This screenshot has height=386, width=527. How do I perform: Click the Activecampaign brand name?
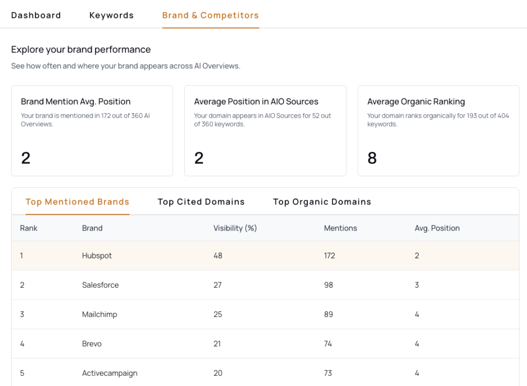(x=110, y=373)
